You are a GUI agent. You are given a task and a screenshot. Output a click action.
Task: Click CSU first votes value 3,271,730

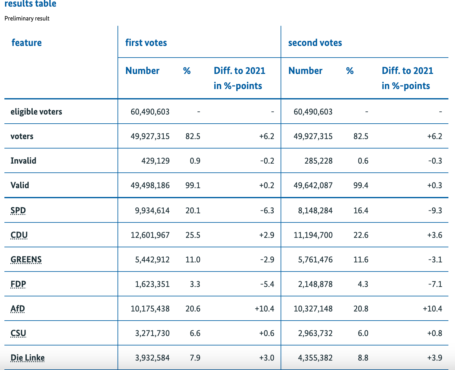pyautogui.click(x=152, y=333)
